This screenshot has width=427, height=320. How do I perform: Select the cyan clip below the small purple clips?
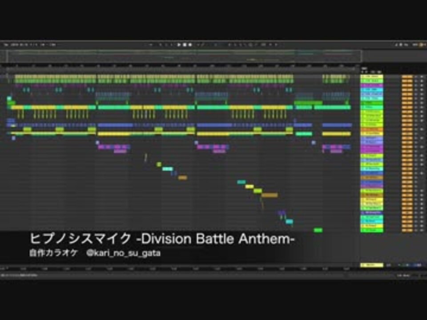pos(289,222)
